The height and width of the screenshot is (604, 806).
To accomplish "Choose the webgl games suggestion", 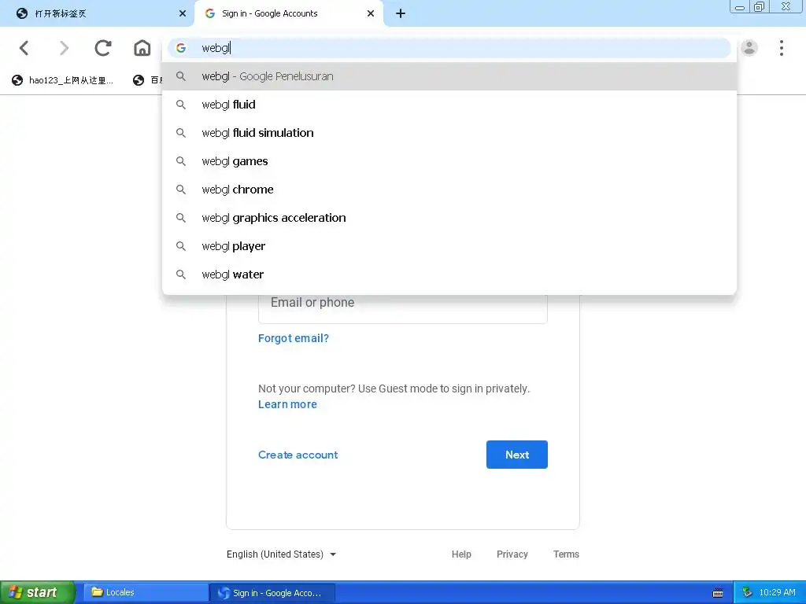I will [x=449, y=161].
